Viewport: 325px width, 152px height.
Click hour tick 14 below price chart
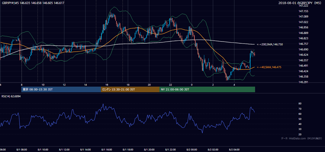coord(85,85)
